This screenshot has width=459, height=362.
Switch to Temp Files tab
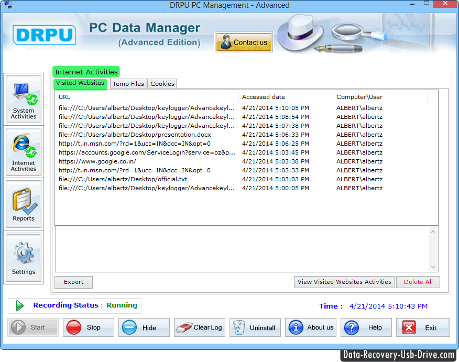pos(128,84)
